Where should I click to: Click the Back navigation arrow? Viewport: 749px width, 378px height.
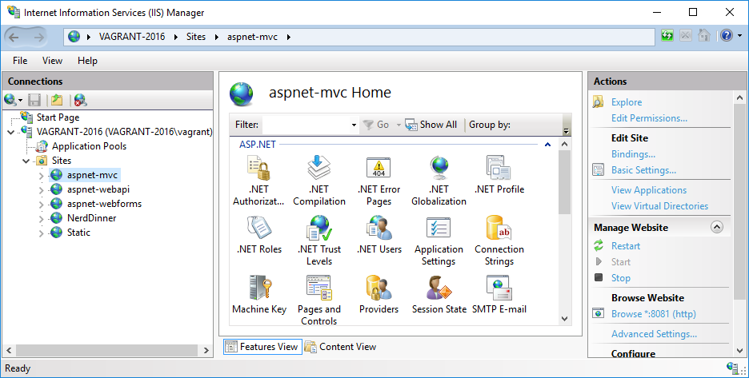tap(14, 37)
